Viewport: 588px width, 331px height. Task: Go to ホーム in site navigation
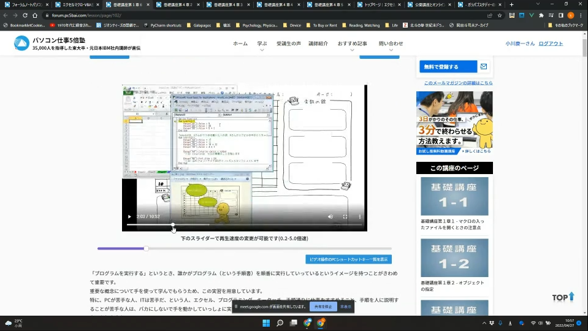click(x=240, y=44)
